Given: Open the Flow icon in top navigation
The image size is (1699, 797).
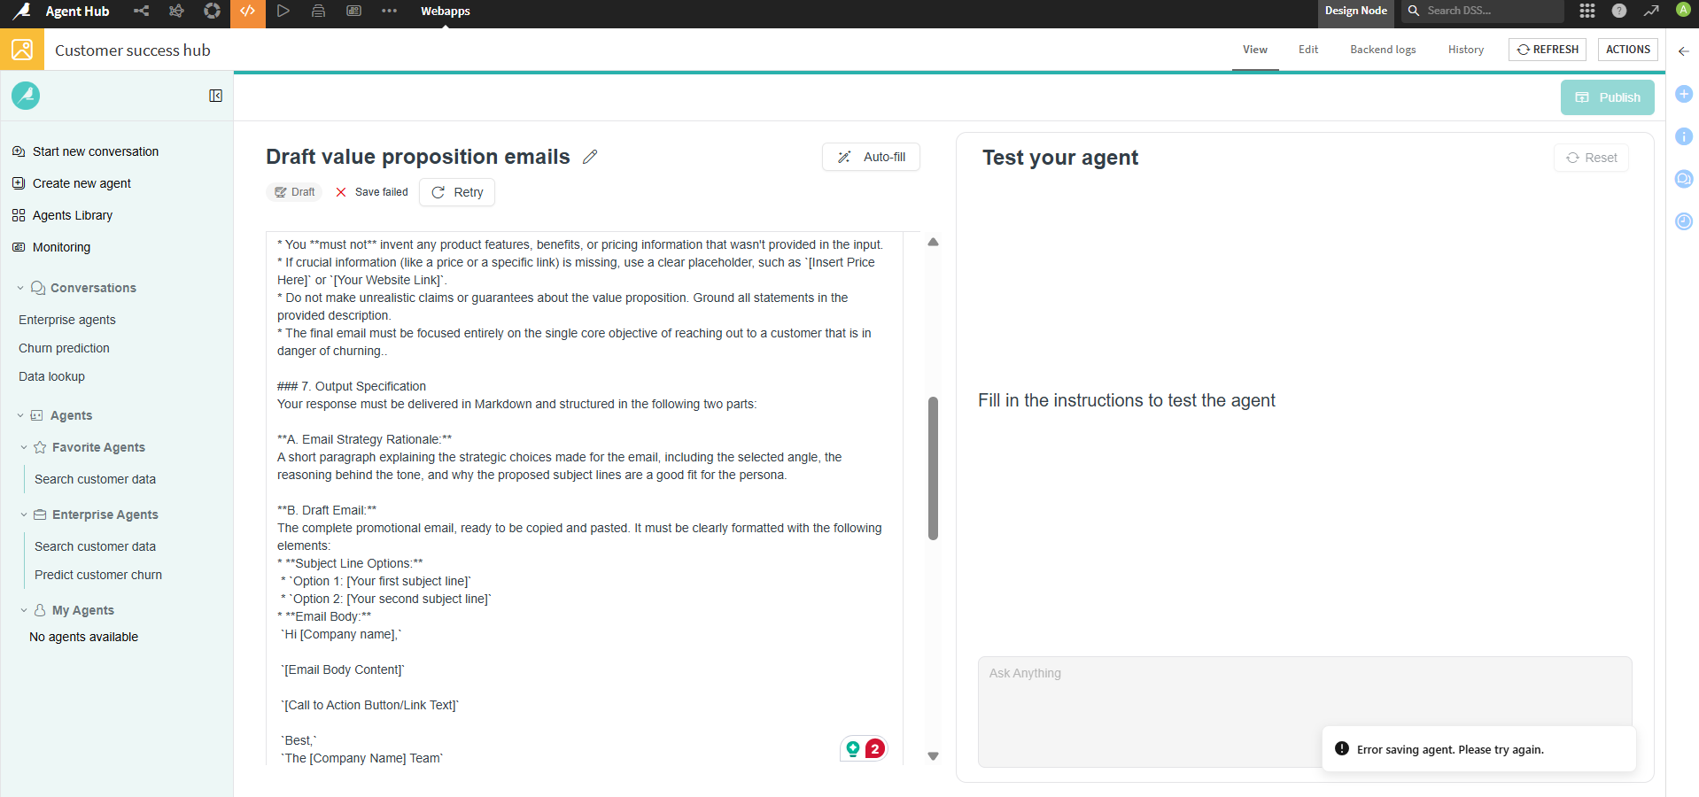Looking at the screenshot, I should [x=141, y=12].
